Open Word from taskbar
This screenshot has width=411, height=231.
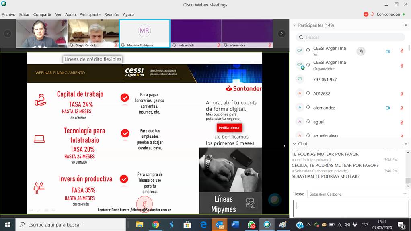coord(235,225)
